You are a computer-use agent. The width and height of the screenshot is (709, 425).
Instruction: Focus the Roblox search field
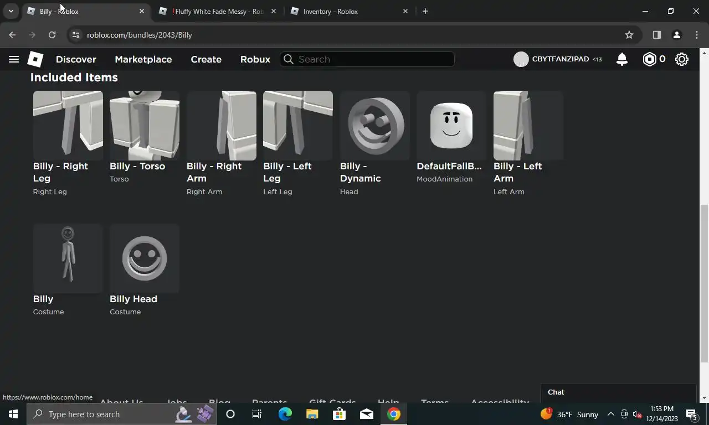pos(367,59)
